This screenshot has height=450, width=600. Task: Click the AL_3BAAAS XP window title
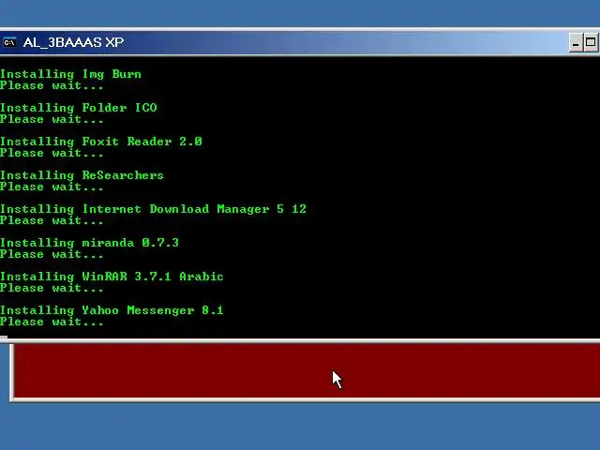73,42
